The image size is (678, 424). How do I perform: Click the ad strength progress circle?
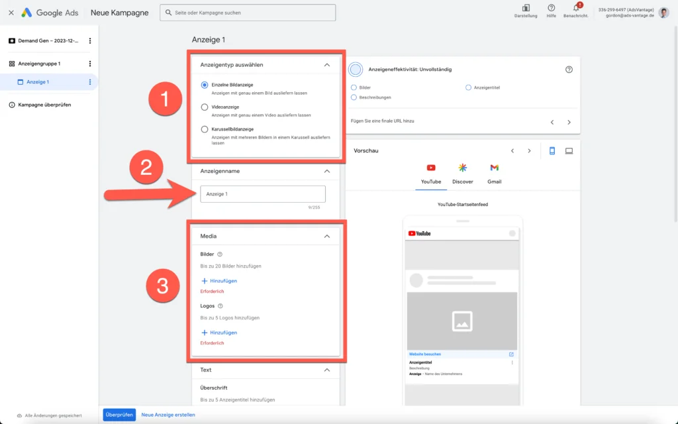point(356,69)
